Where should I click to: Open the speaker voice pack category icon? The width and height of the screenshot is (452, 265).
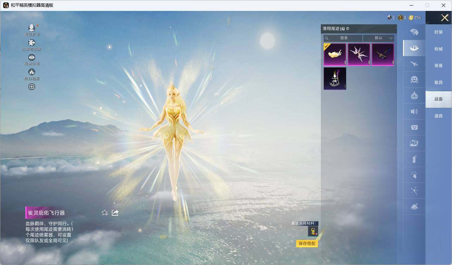pyautogui.click(x=414, y=111)
